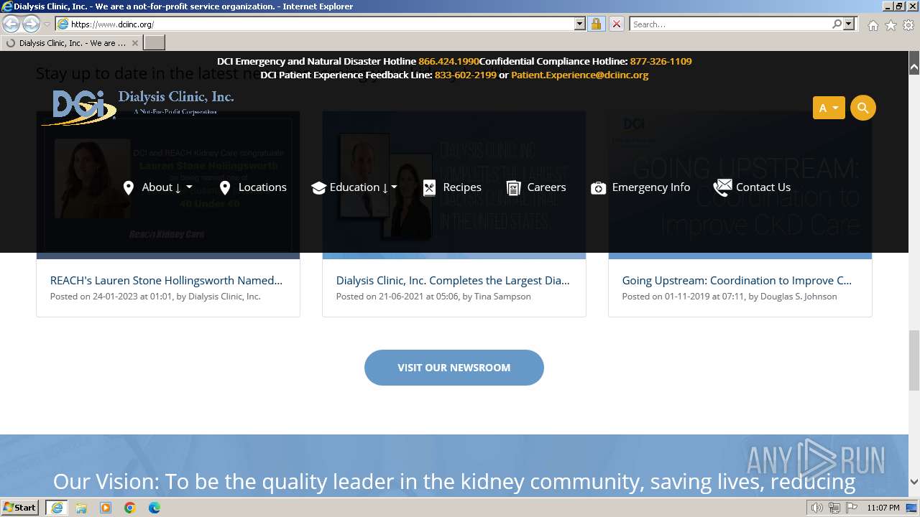Open Dialysis Clinic Completes the Largest article
The height and width of the screenshot is (517, 920).
pos(453,280)
